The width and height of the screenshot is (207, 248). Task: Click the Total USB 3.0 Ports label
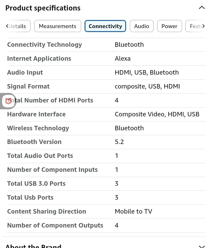click(x=36, y=184)
